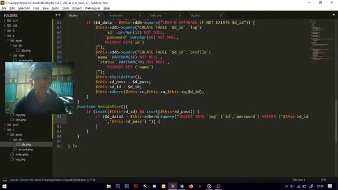This screenshot has width=338, height=190.
Task: Open the Selection menu
Action: [x=24, y=8]
